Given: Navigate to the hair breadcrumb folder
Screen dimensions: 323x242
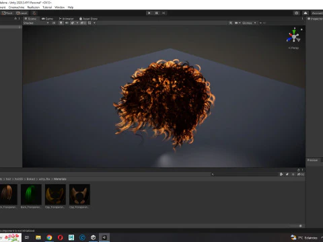Looking at the screenshot, I should tap(8, 179).
